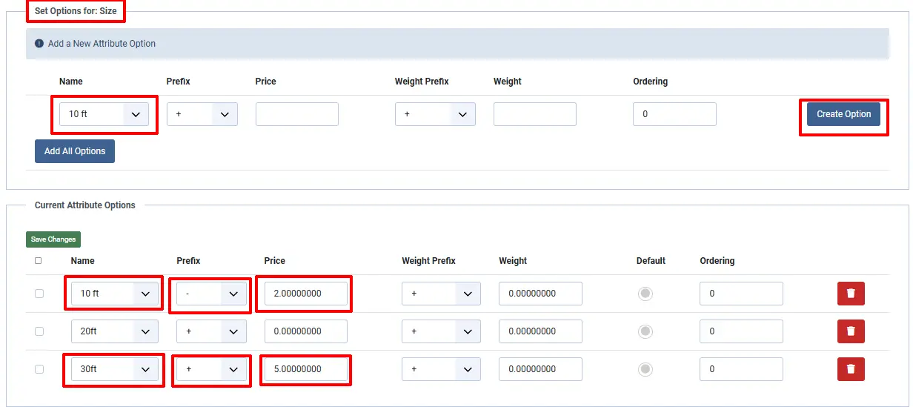Delete the 20ft option row
This screenshot has width=913, height=407.
pyautogui.click(x=851, y=331)
